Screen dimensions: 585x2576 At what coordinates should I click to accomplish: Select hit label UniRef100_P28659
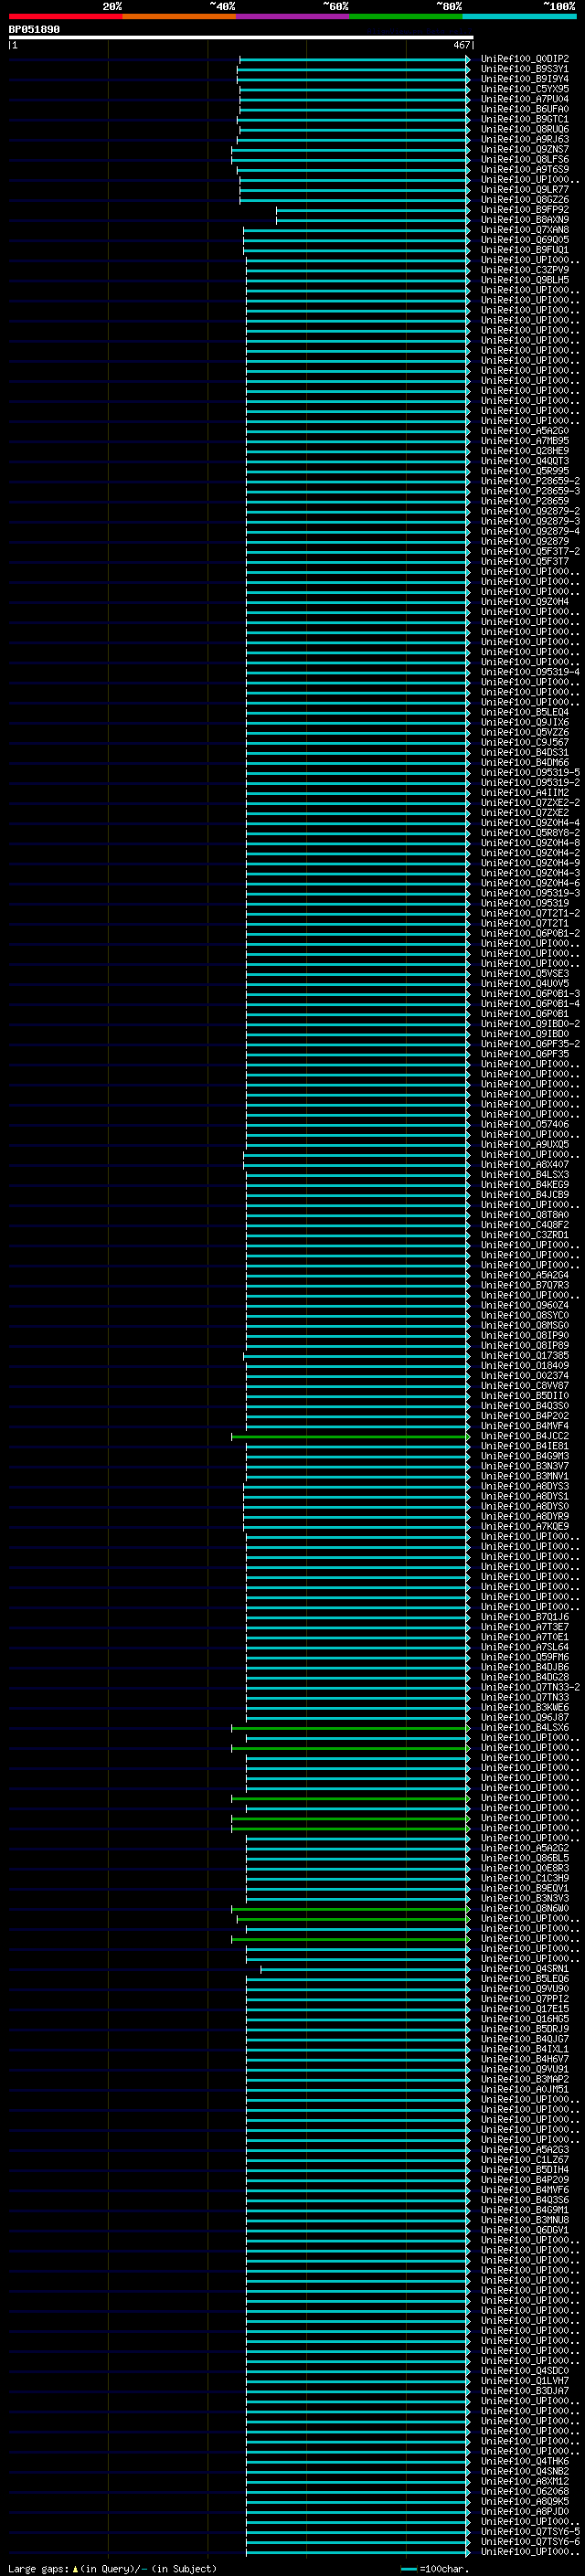click(x=525, y=501)
